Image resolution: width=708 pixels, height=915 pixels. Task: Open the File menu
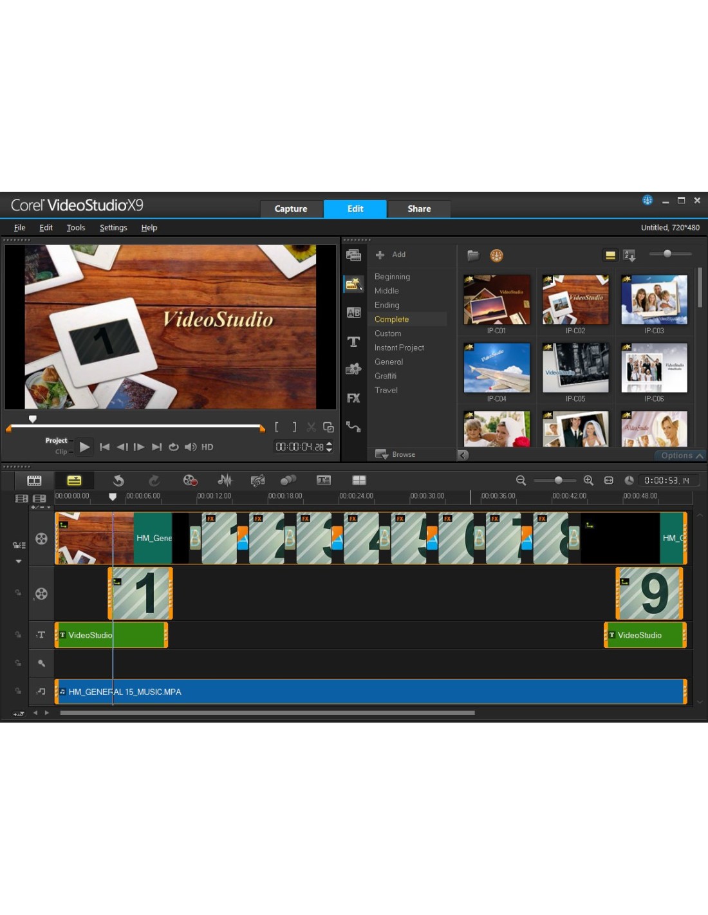[20, 228]
